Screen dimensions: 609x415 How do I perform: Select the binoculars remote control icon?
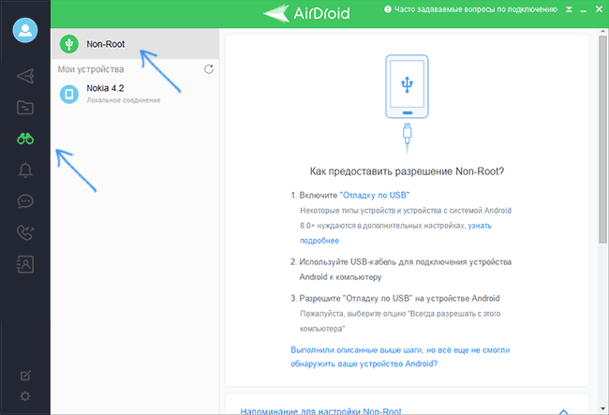point(25,139)
